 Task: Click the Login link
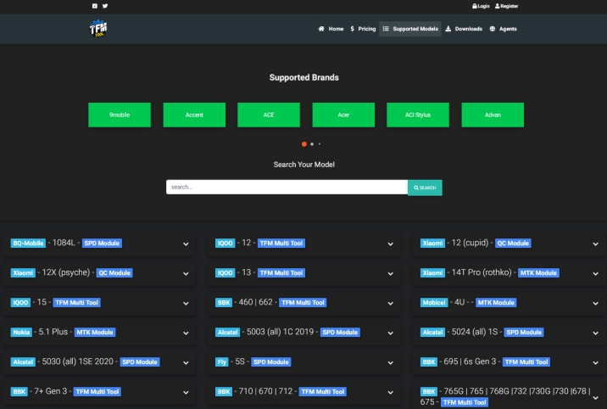481,6
